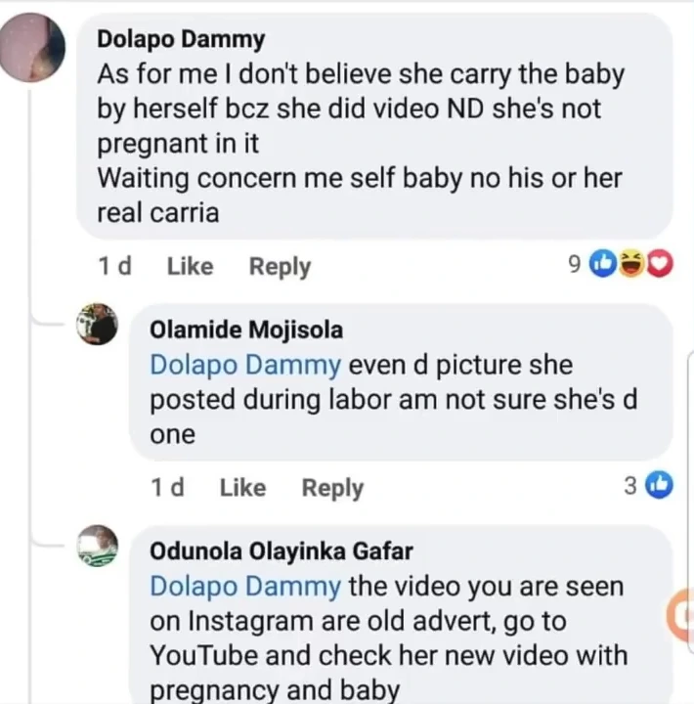Image resolution: width=694 pixels, height=704 pixels.
Task: Like Dolapo Dammy's comment
Action: (x=190, y=266)
